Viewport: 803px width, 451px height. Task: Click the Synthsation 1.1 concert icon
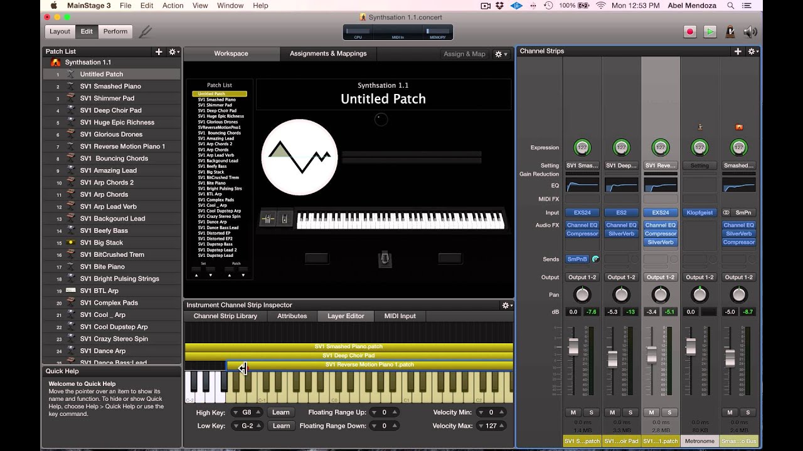coord(55,62)
